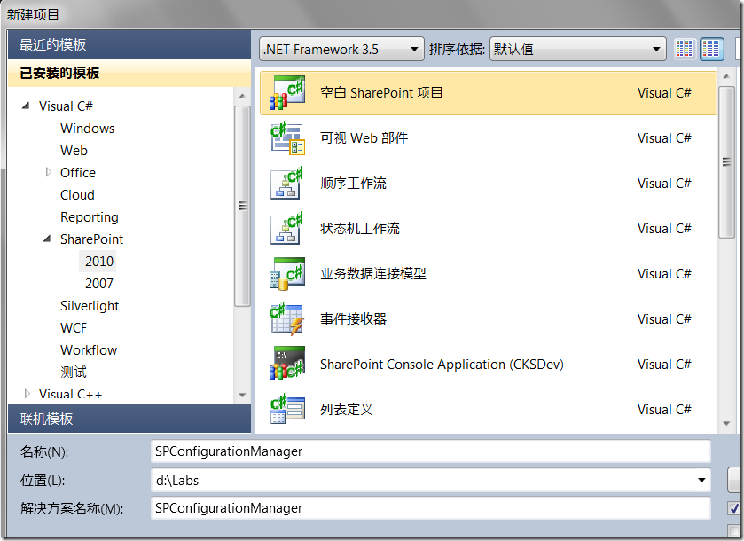This screenshot has height=541, width=744.
Task: Open the .NET Framework 3.5 dropdown
Action: click(341, 49)
